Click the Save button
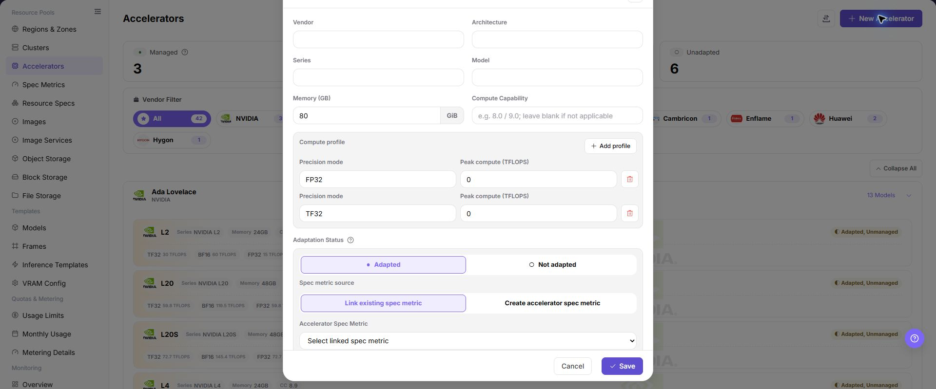Screen dimensions: 936x389 point(622,366)
